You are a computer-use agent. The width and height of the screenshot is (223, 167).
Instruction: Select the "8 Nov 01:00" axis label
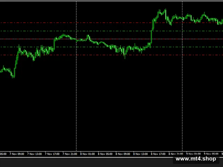[87, 154]
